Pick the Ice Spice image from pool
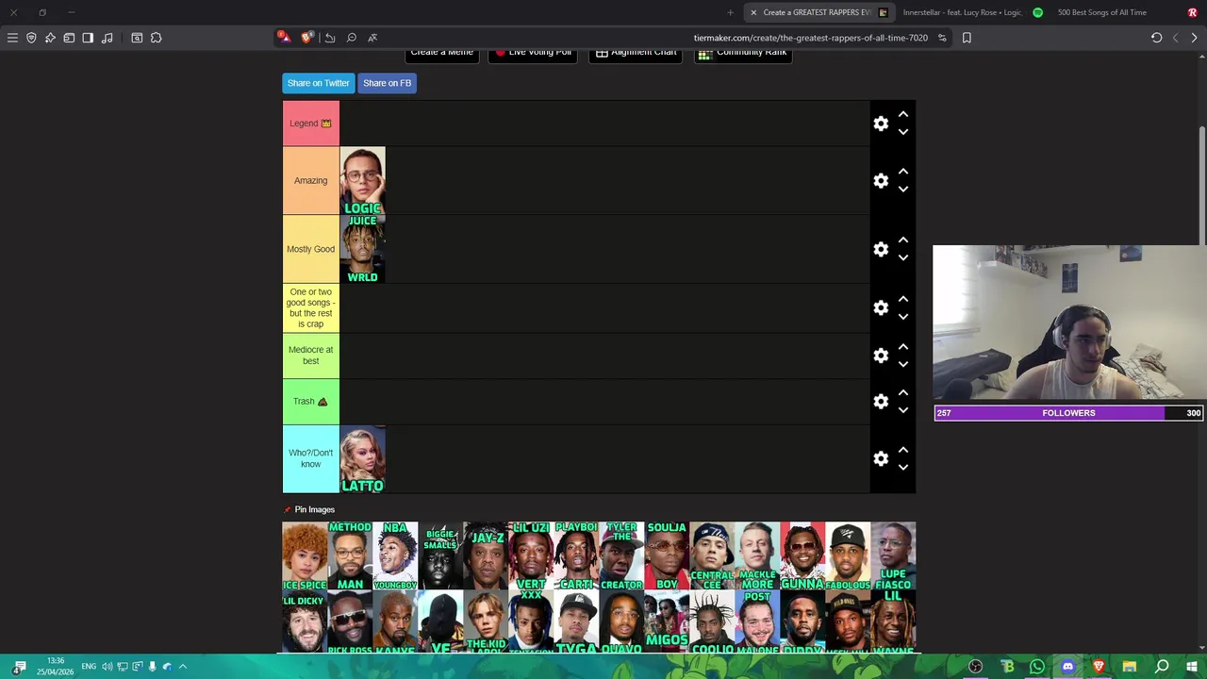This screenshot has height=679, width=1207. (305, 556)
